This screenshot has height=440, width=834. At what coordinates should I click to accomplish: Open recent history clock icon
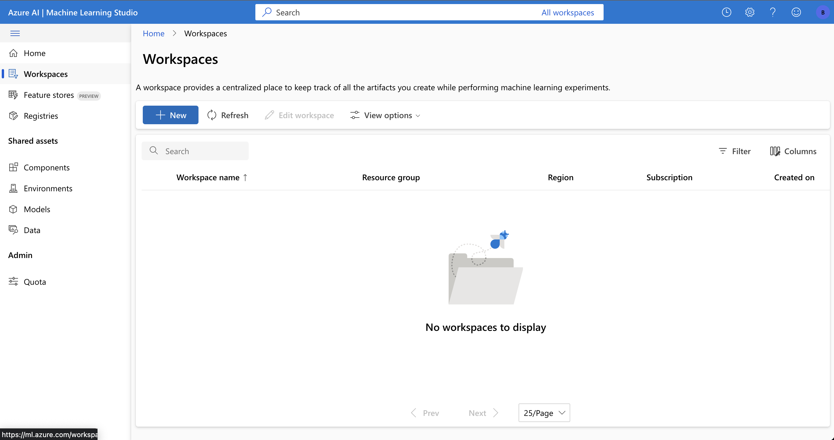pyautogui.click(x=726, y=12)
